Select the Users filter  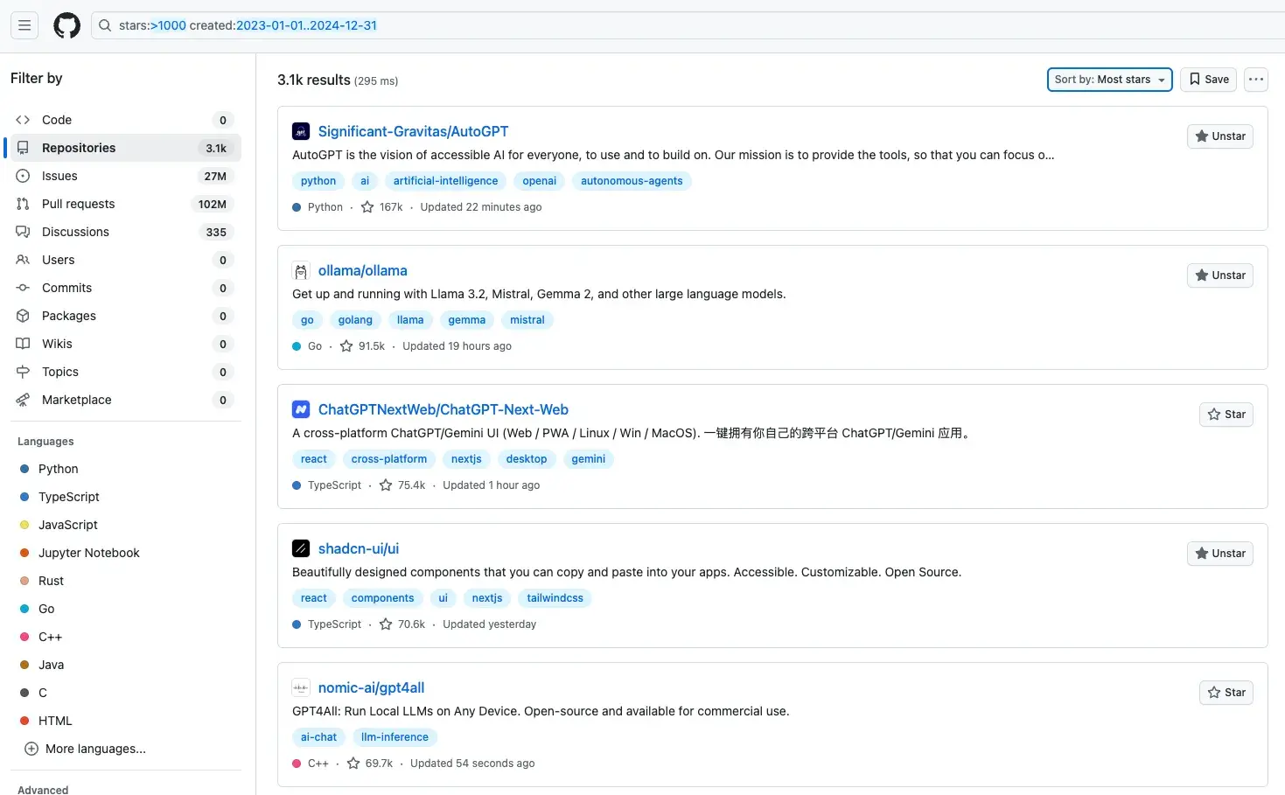[124, 260]
